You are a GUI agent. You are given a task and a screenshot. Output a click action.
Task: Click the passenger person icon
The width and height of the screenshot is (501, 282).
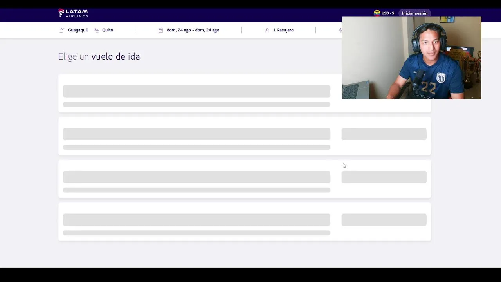coord(267,30)
